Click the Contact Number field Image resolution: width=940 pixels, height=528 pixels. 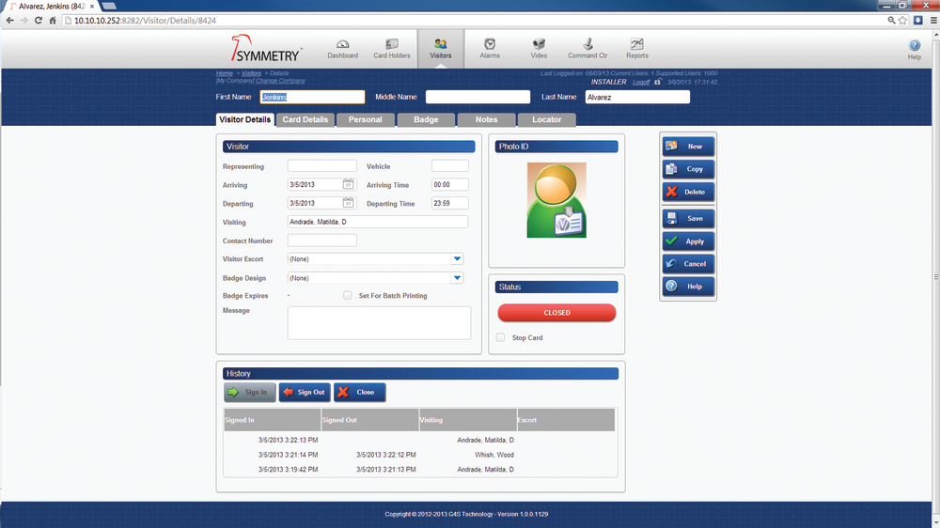point(321,241)
